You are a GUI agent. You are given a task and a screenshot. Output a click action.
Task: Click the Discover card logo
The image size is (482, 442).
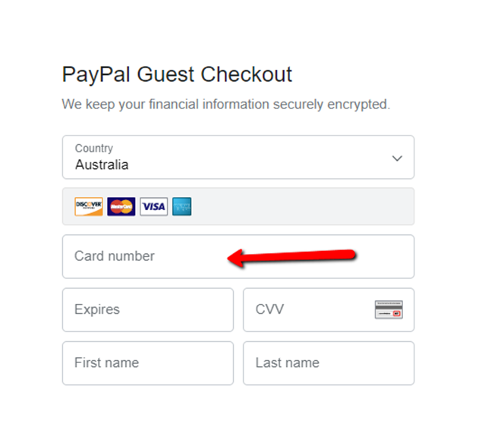point(89,206)
